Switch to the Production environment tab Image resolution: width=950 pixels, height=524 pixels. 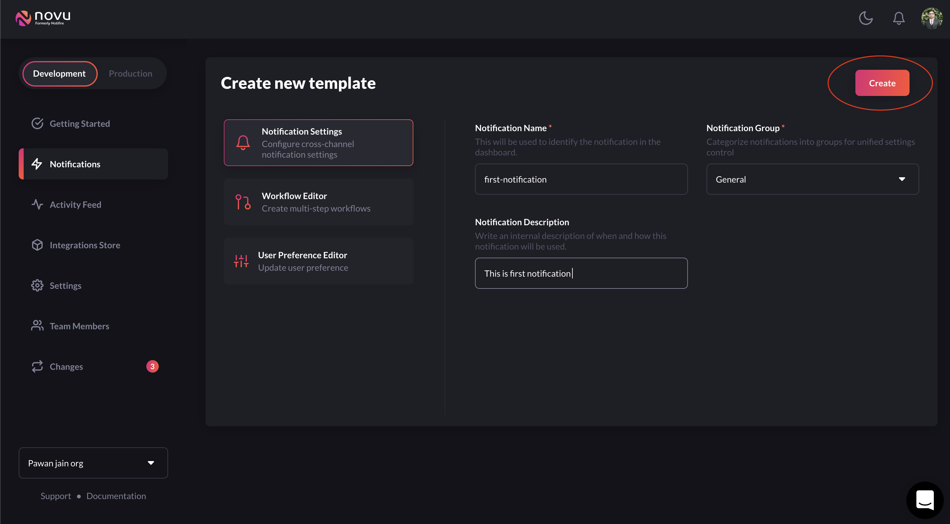(x=130, y=73)
